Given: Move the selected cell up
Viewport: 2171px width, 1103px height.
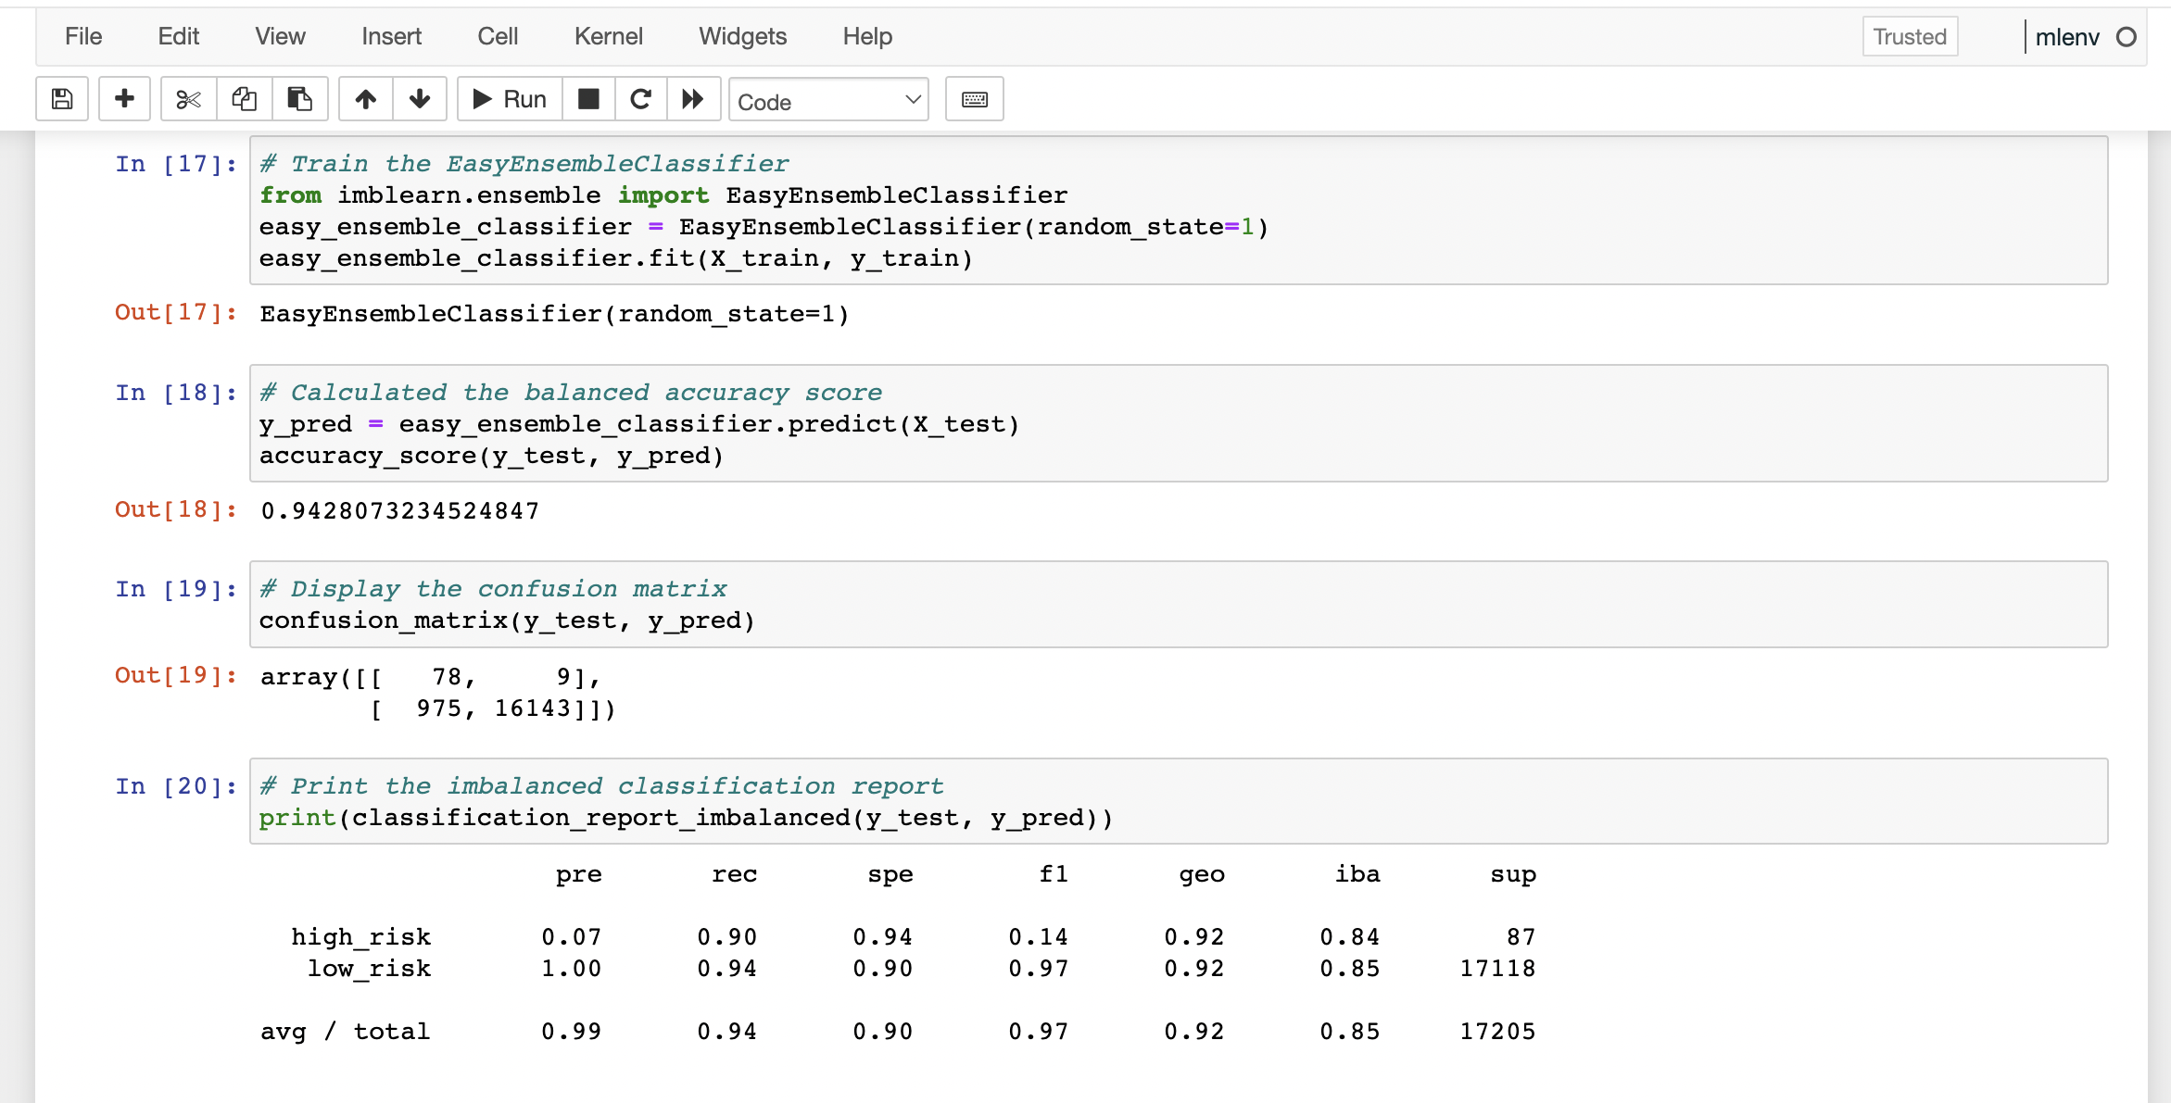Looking at the screenshot, I should (365, 99).
